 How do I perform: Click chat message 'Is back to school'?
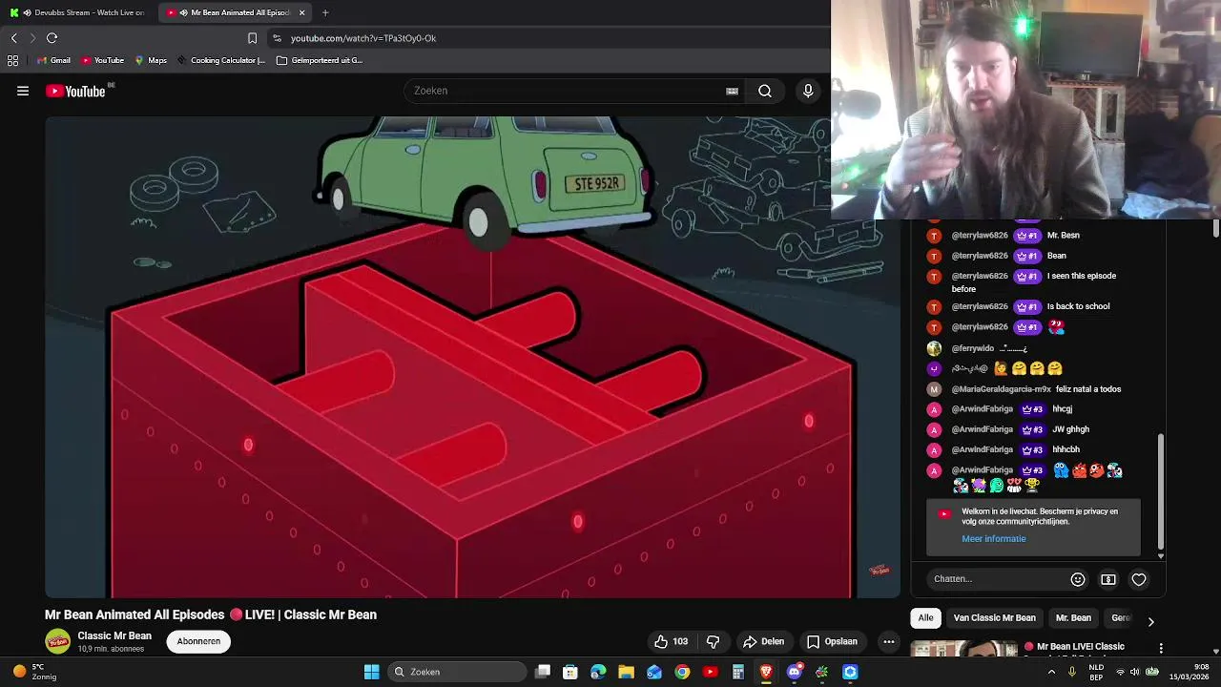[1078, 306]
